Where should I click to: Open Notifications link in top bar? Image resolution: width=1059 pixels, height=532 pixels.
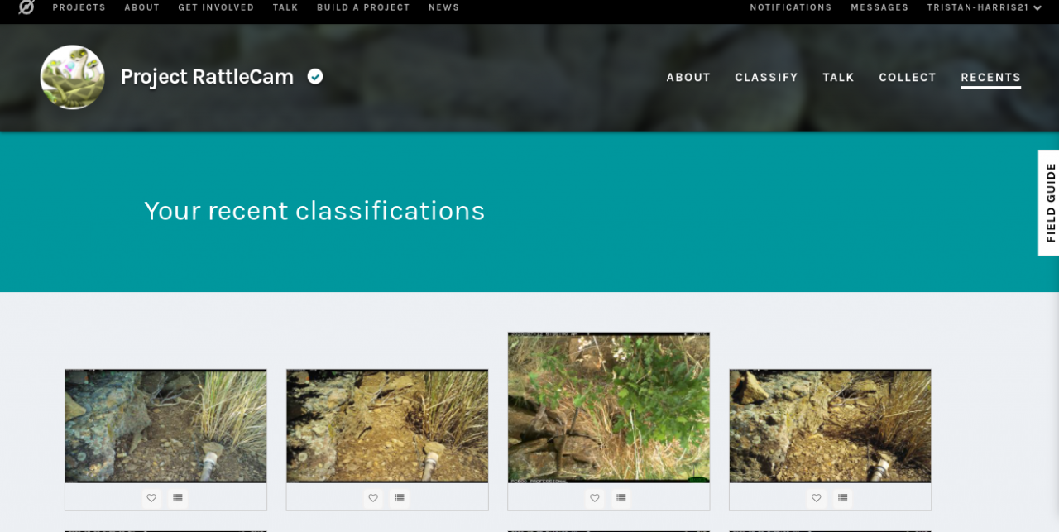pyautogui.click(x=791, y=7)
